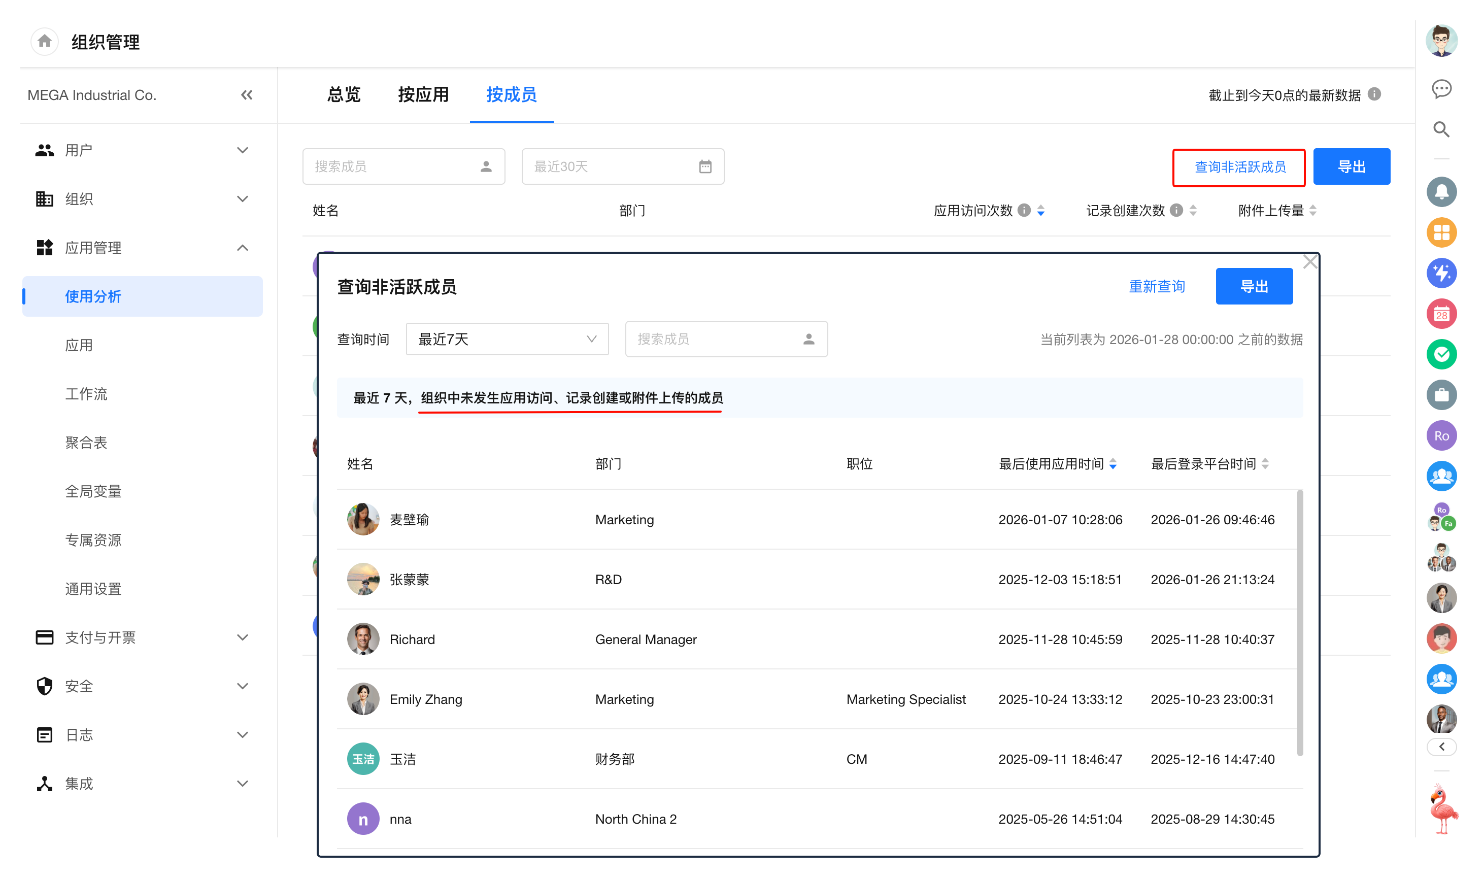Click the green checkmark task icon
Screen dimensions: 1483x878
click(1441, 354)
